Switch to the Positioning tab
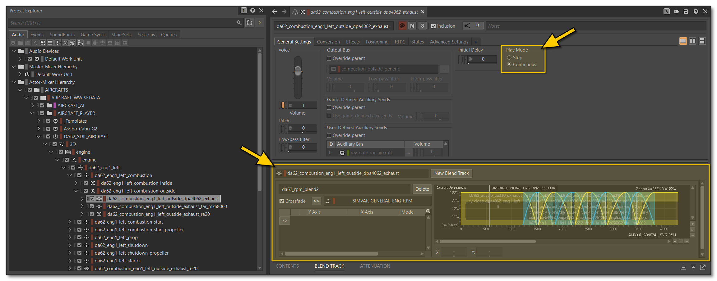This screenshot has height=281, width=717. (377, 42)
